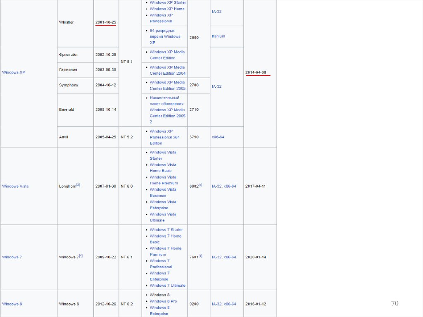Select the build number 2600
423x317 pixels.
tap(194, 38)
